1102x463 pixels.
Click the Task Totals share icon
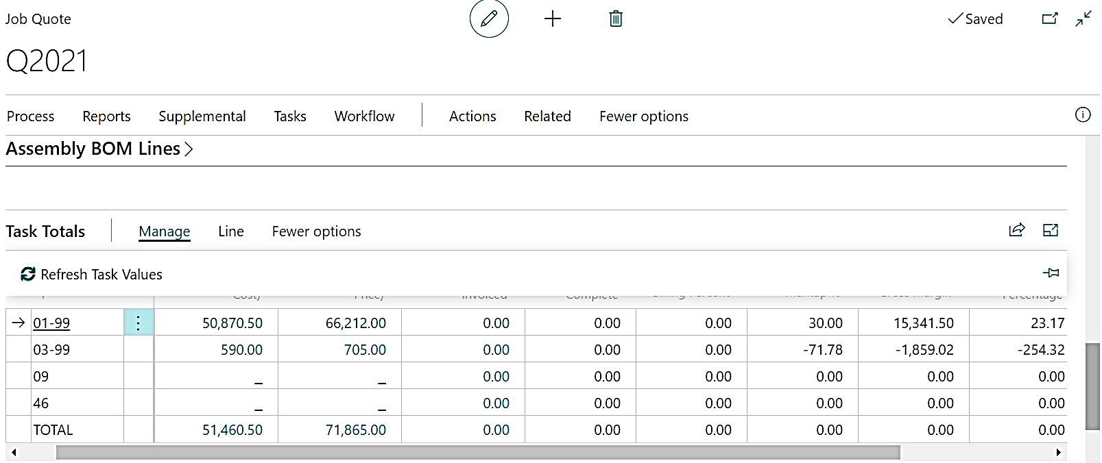tap(1016, 230)
